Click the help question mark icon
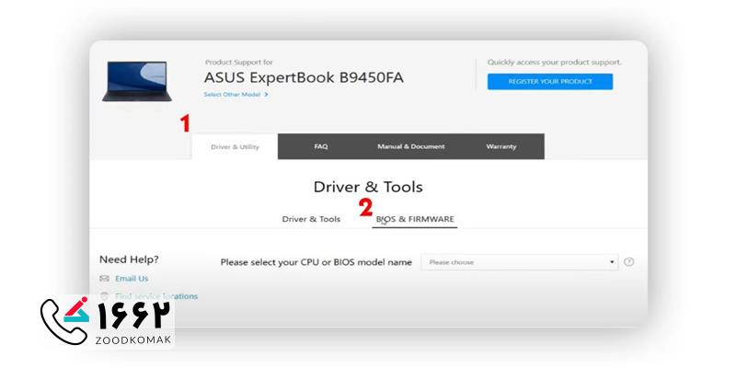Viewport: 736px width, 368px height. pos(629,262)
